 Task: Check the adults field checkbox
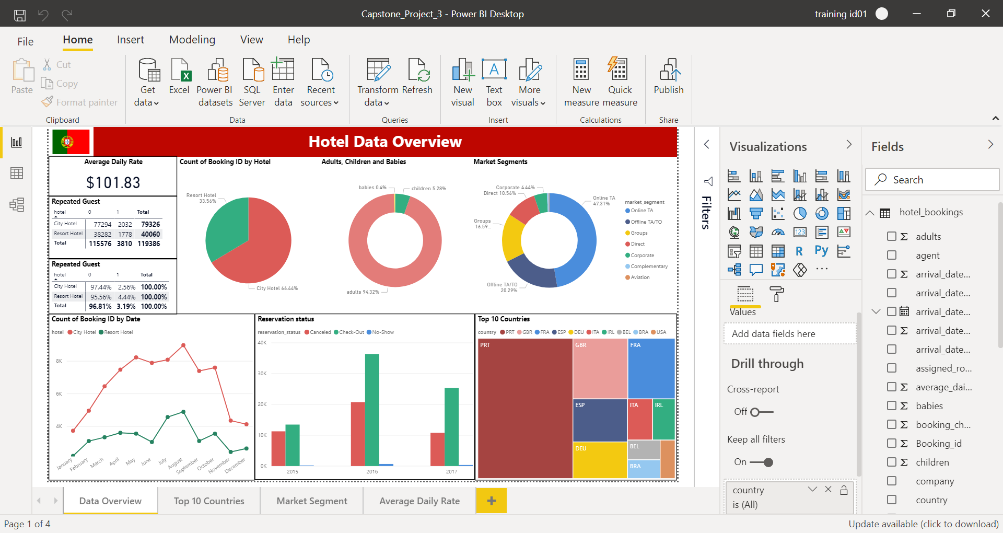pos(892,236)
